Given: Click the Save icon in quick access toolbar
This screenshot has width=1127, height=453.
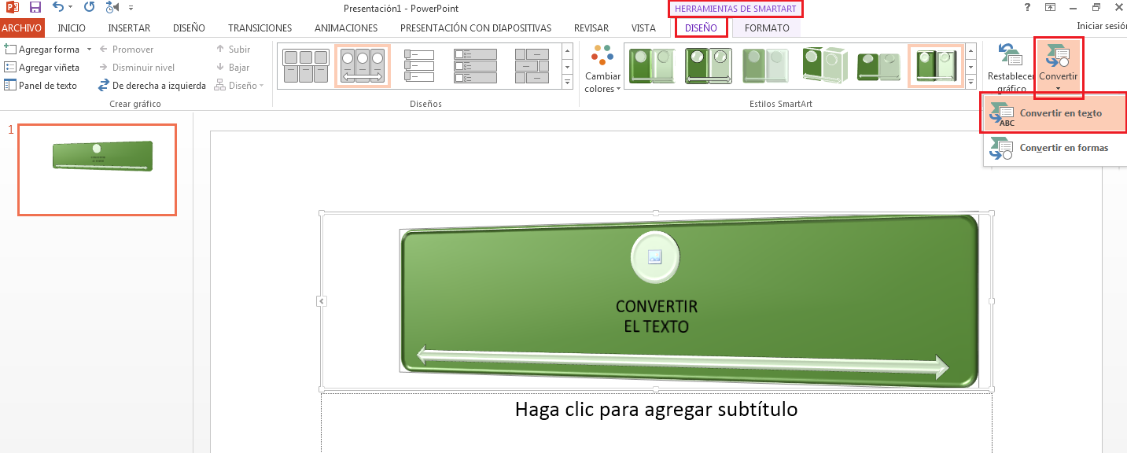Looking at the screenshot, I should 35,8.
